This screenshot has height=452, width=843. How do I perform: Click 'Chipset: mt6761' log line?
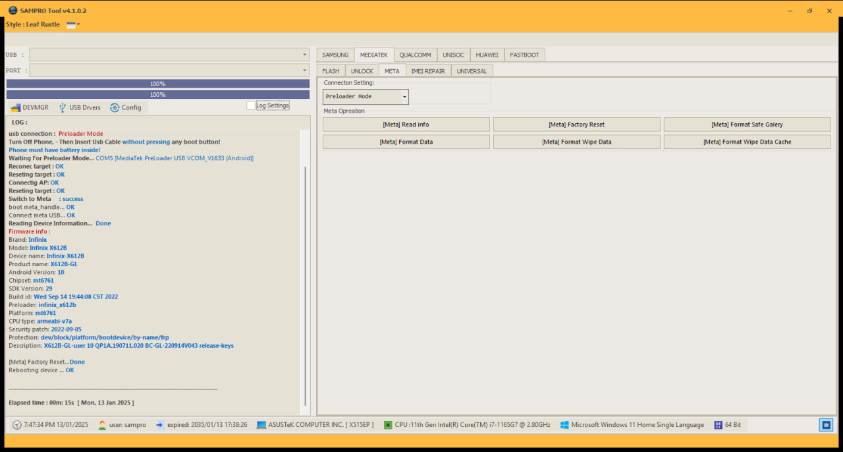pyautogui.click(x=32, y=281)
